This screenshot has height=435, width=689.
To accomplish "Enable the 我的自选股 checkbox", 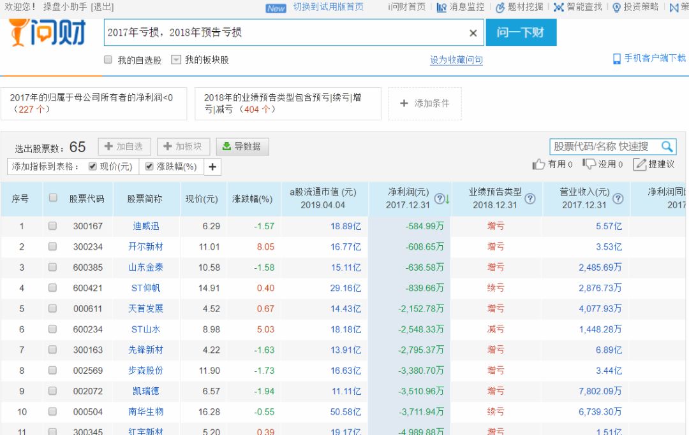I will 108,59.
